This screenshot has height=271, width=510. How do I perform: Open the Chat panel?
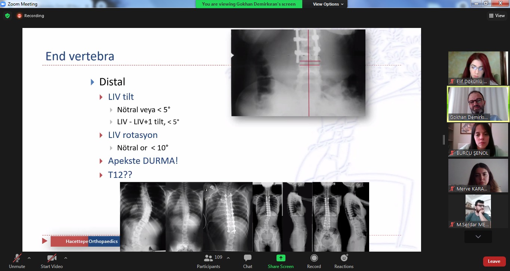(247, 261)
